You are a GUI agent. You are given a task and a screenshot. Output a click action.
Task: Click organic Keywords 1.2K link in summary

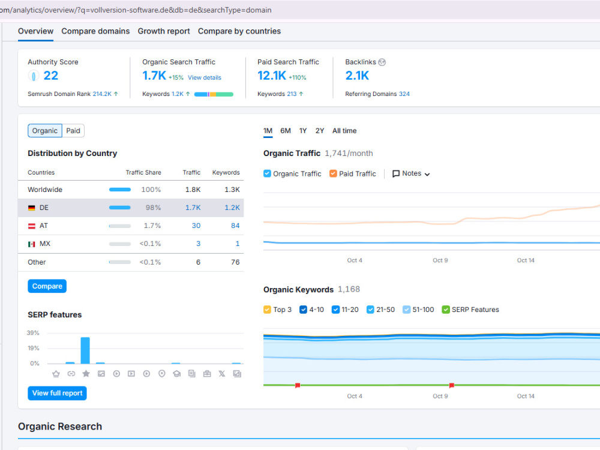click(178, 94)
